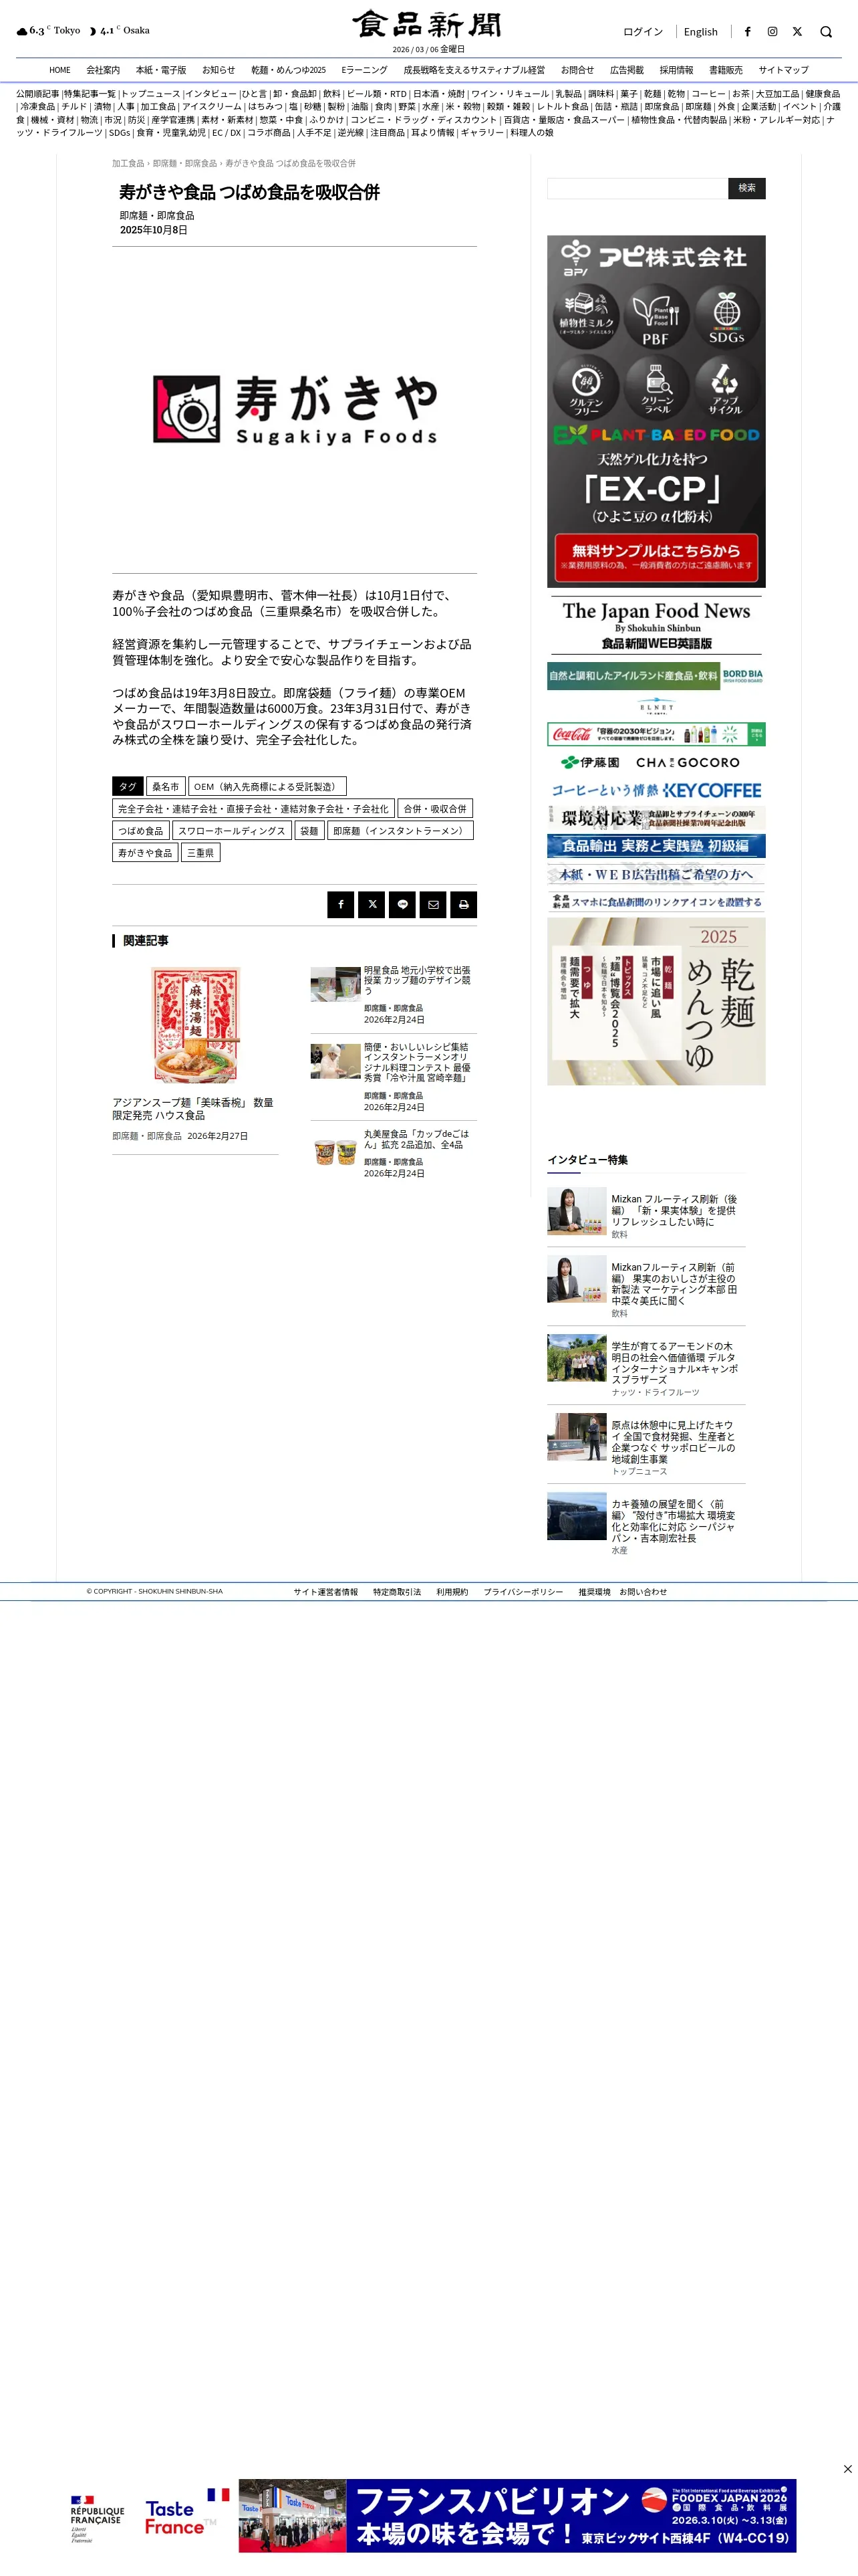Click the 三重県 tag
The width and height of the screenshot is (858, 2576).
click(200, 853)
